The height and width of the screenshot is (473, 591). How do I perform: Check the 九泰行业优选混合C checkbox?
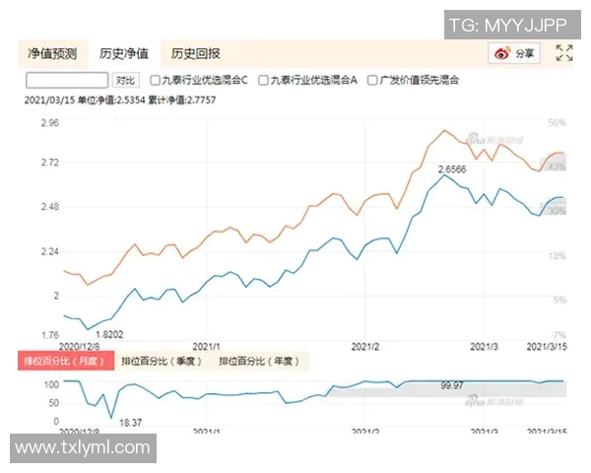(155, 80)
